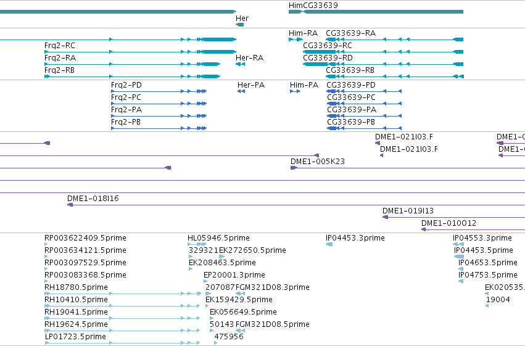Viewport: 525px width, 346px height.
Task: Click the RP003083368.5prime EST label
Action: pos(85,275)
